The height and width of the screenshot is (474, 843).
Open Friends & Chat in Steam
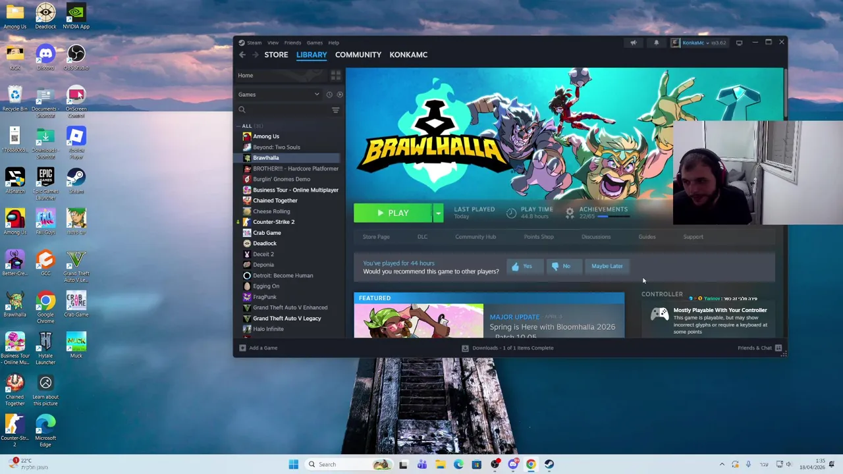click(759, 348)
